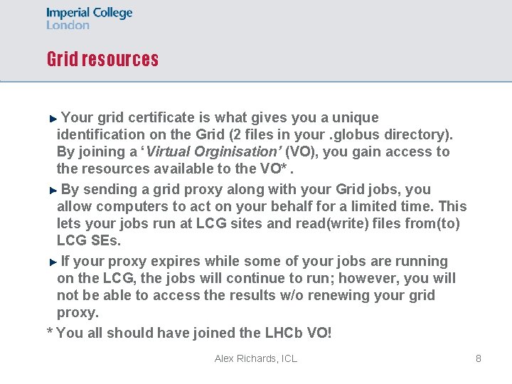512x384 pixels.
Task: Click the 'Alex Richards, ICL' footer text
Action: pyautogui.click(x=256, y=358)
